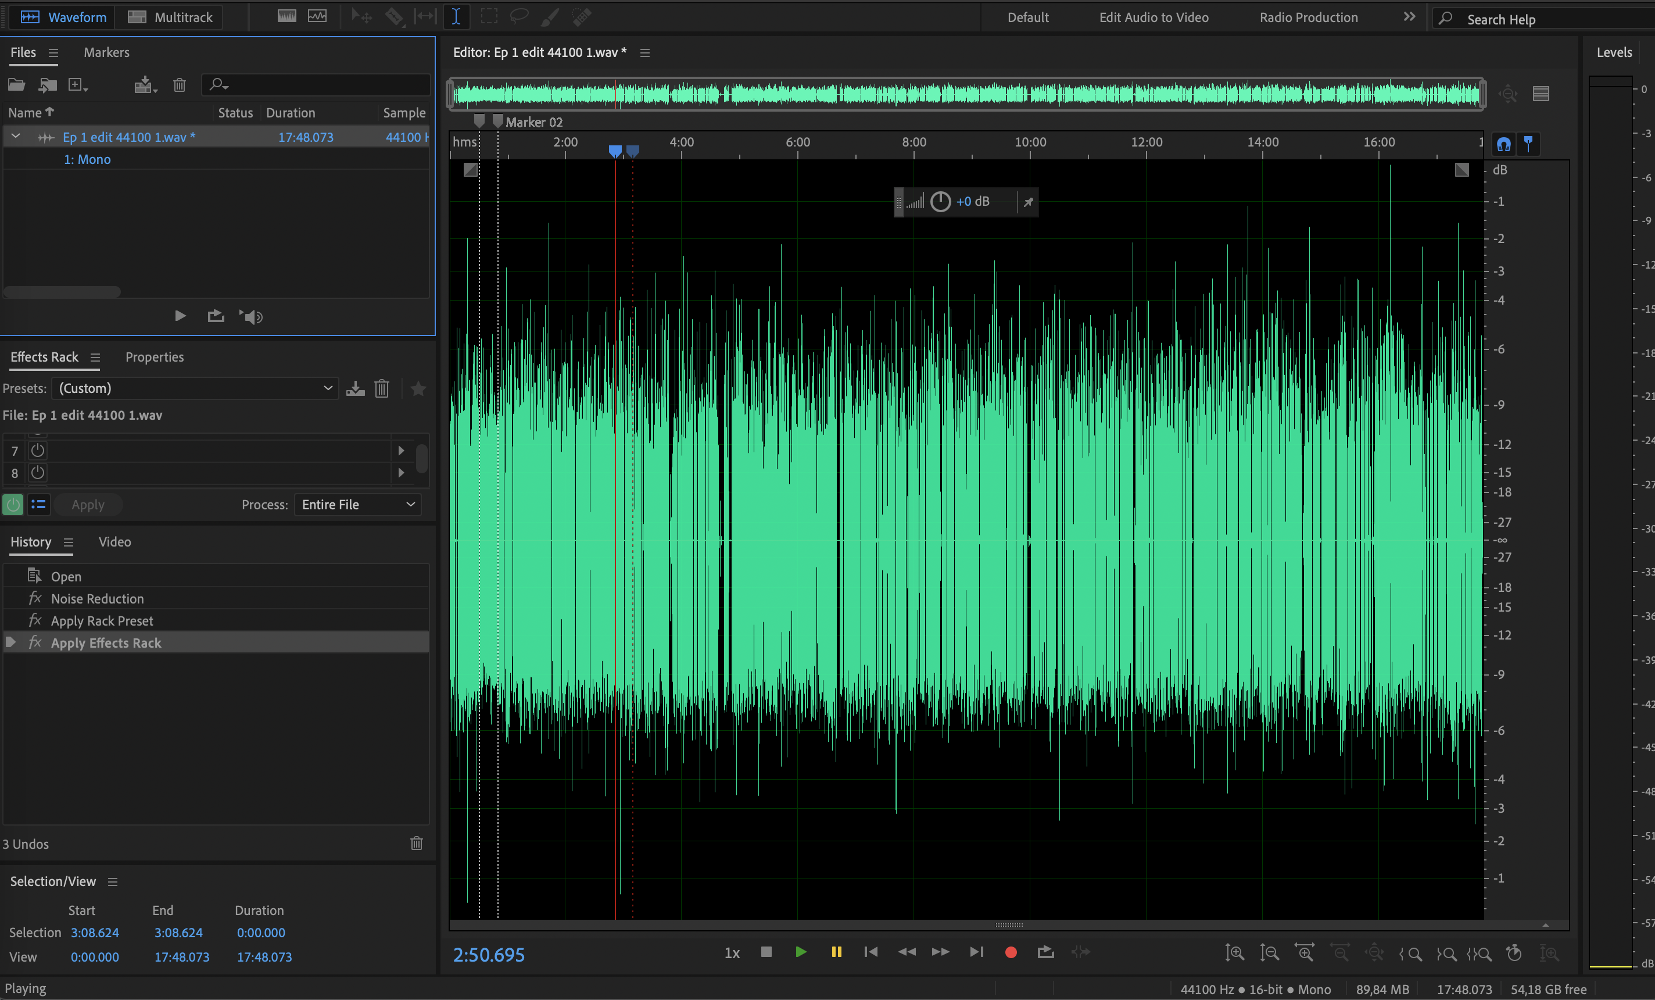This screenshot has height=1000, width=1655.
Task: Click the red Record button
Action: pyautogui.click(x=1010, y=952)
